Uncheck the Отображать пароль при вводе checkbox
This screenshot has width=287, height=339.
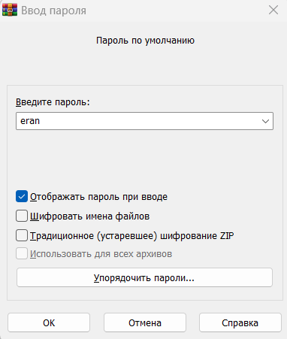click(22, 196)
